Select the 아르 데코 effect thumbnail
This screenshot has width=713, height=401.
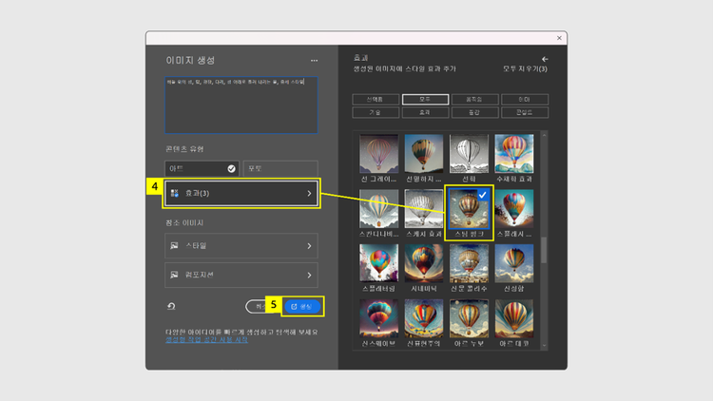tap(513, 318)
